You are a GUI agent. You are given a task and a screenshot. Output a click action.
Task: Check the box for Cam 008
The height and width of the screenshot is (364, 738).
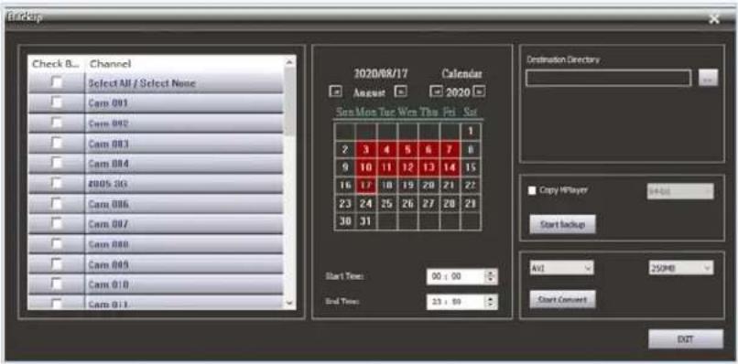click(57, 244)
